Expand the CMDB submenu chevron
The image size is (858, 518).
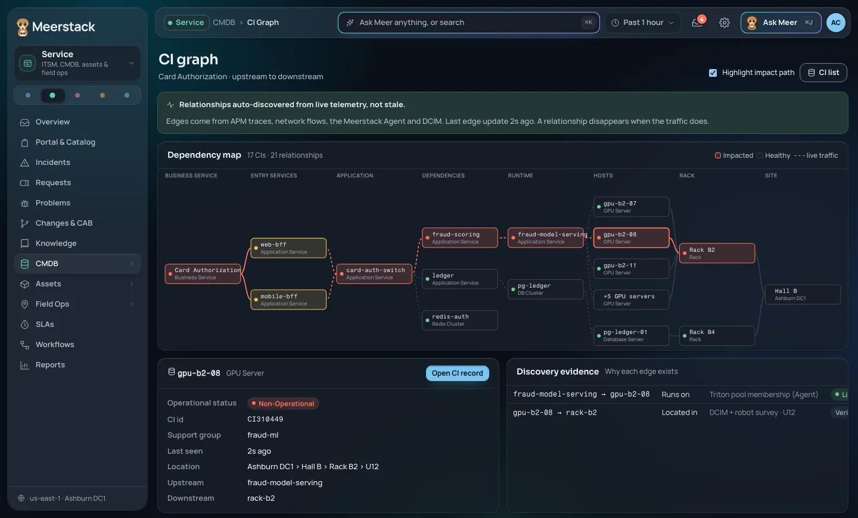click(x=132, y=264)
